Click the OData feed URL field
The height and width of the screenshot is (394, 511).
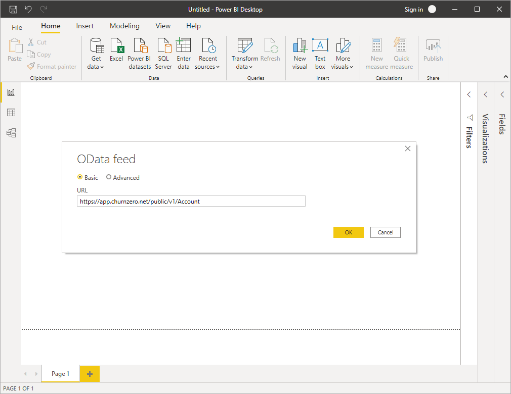(191, 201)
